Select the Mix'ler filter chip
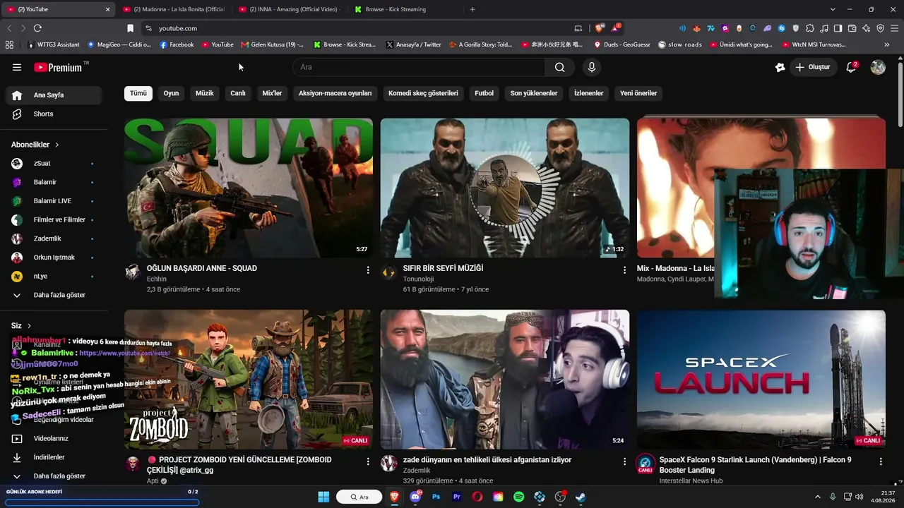 coord(273,93)
